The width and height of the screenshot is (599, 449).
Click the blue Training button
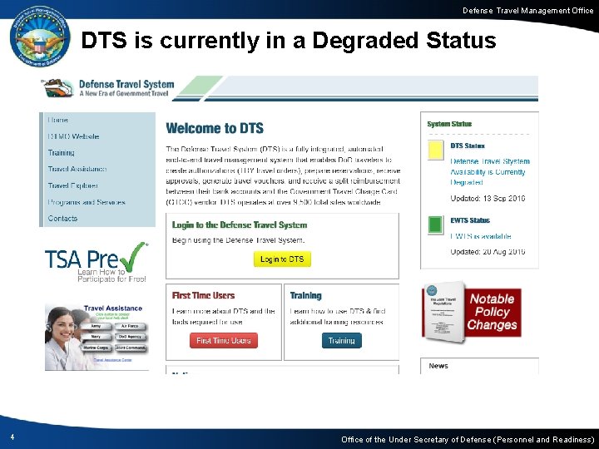pyautogui.click(x=342, y=341)
